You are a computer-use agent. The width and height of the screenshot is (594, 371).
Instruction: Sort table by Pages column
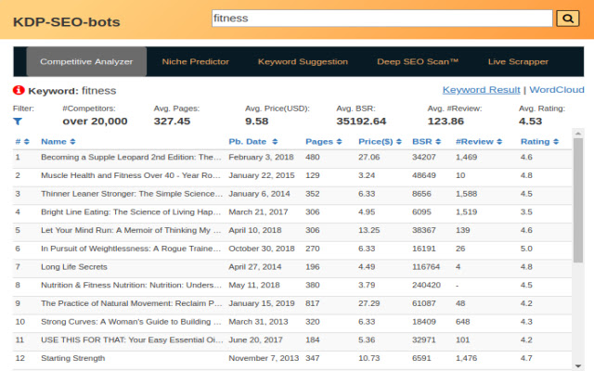tap(323, 142)
